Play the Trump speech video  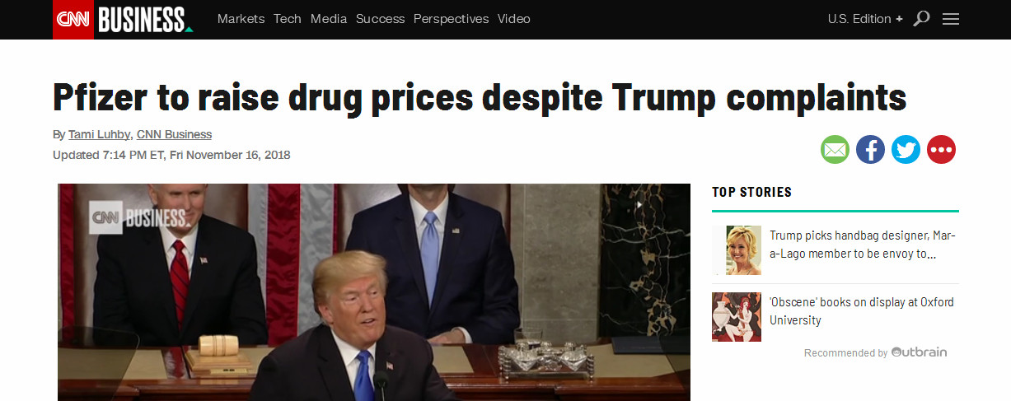click(x=374, y=292)
